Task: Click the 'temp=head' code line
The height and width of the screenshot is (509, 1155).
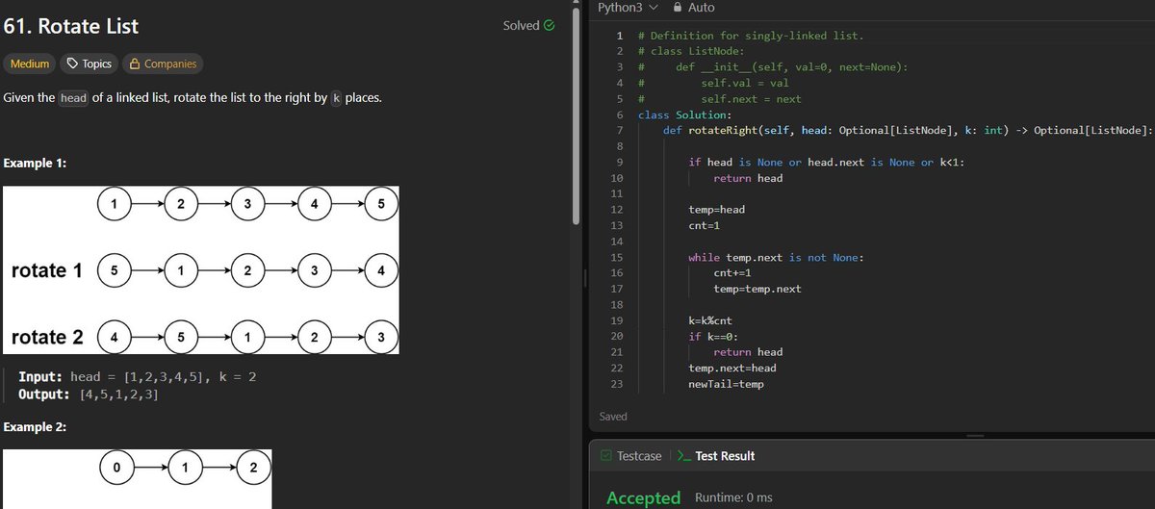Action: (x=717, y=210)
